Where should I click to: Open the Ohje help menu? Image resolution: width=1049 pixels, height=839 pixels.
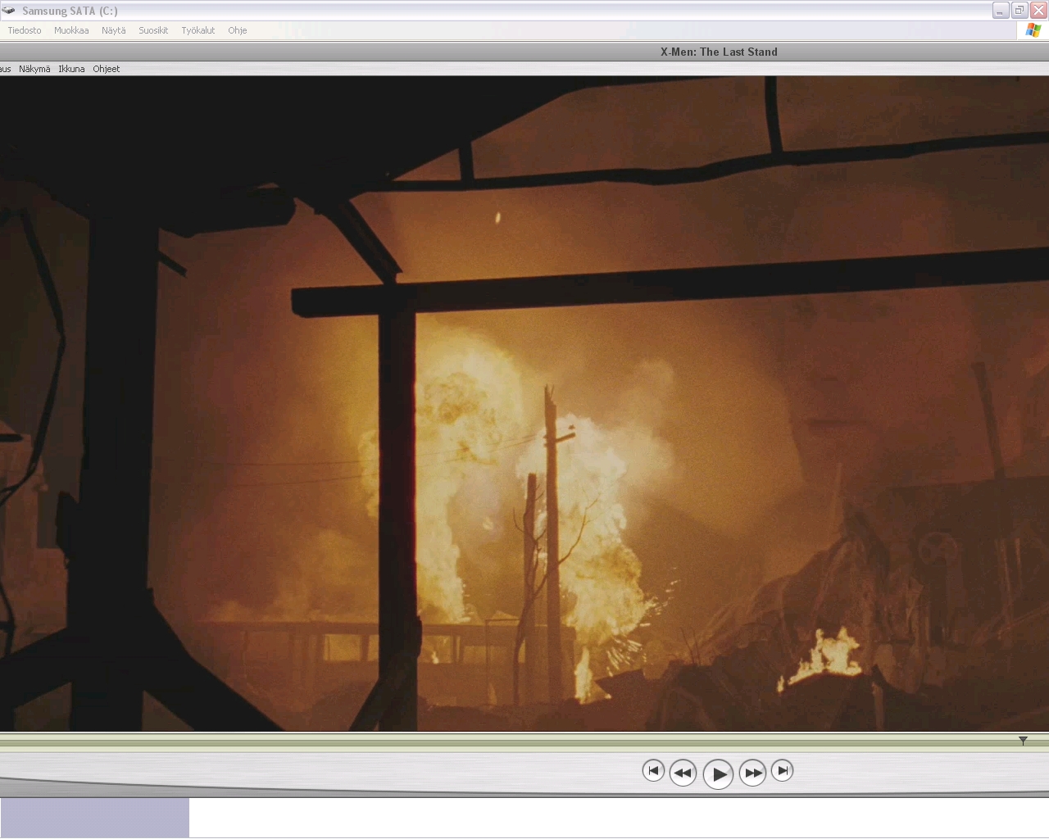tap(238, 30)
